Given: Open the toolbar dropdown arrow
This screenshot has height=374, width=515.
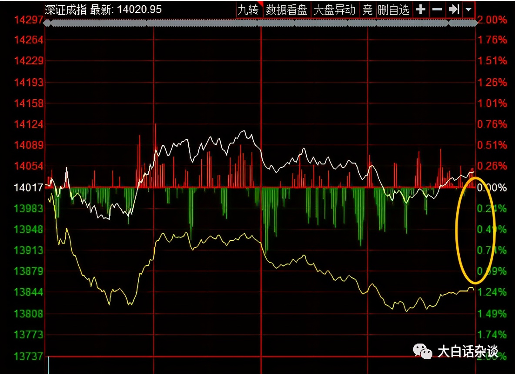Looking at the screenshot, I should click(x=469, y=10).
